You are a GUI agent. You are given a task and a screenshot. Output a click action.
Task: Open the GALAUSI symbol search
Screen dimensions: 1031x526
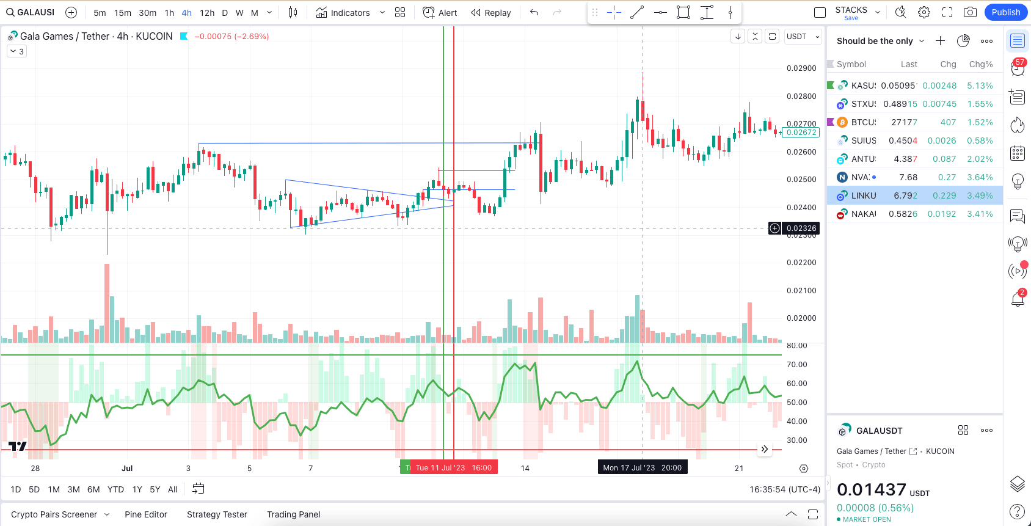coord(31,12)
